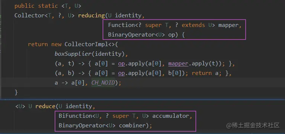This screenshot has height=134, width=285.
Task: Click the '(a, b)' lambda parameters
Action: click(x=65, y=73)
